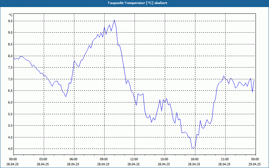Image resolution: width=269 pixels, height=168 pixels.
Task: Click the '28.04.25' date under '03:00'
Action: pyautogui.click(x=43, y=164)
